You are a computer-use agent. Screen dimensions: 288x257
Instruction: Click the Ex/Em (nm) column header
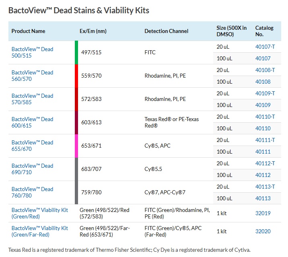[x=93, y=31]
